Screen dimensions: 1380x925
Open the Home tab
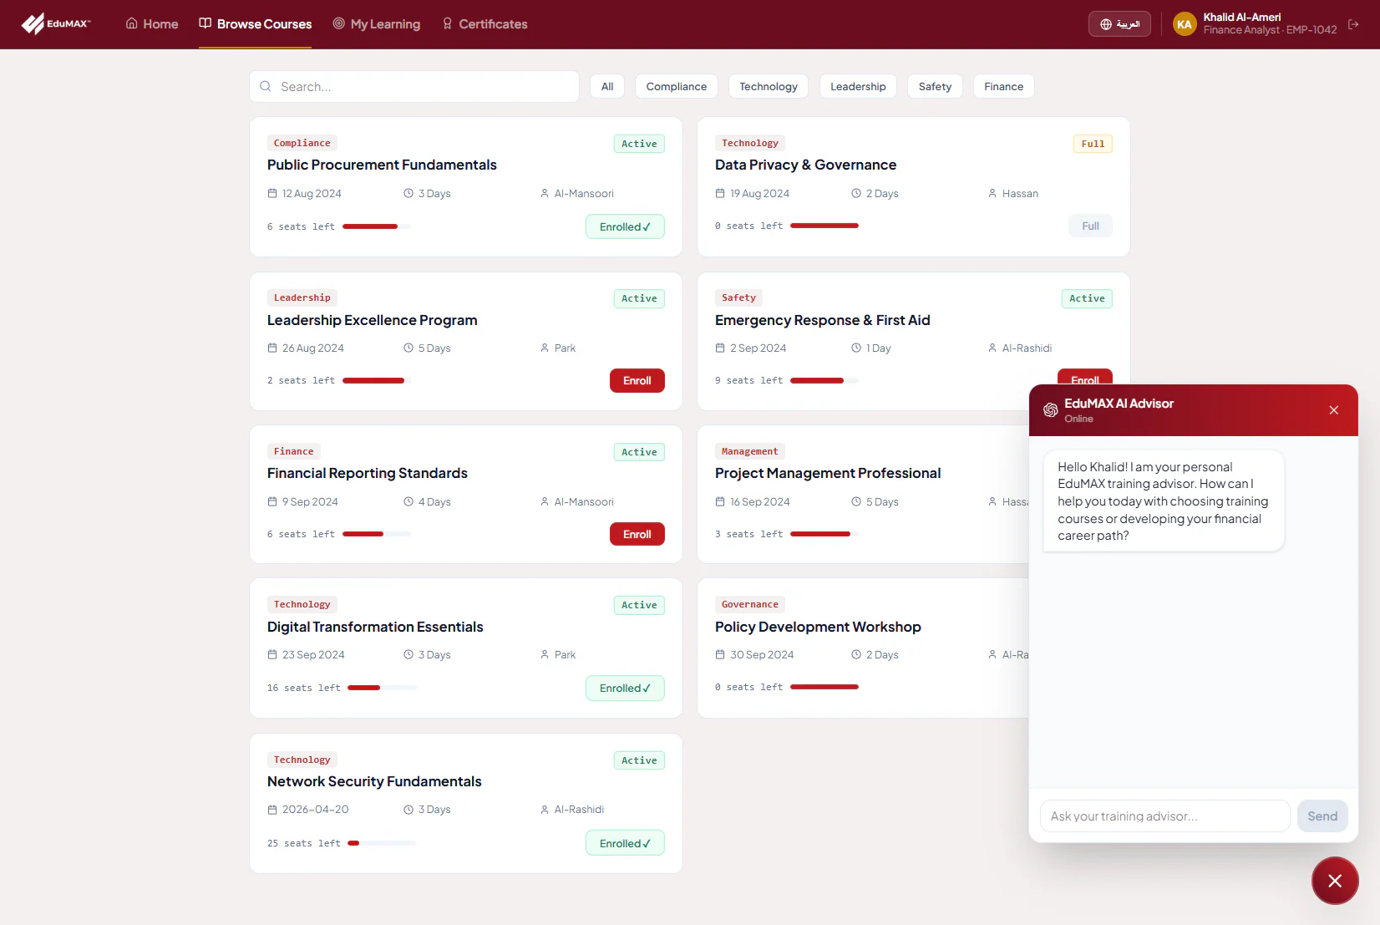pos(152,24)
